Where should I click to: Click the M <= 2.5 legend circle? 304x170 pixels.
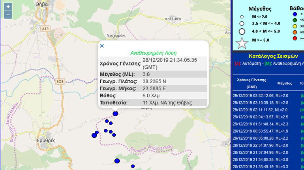242,16
